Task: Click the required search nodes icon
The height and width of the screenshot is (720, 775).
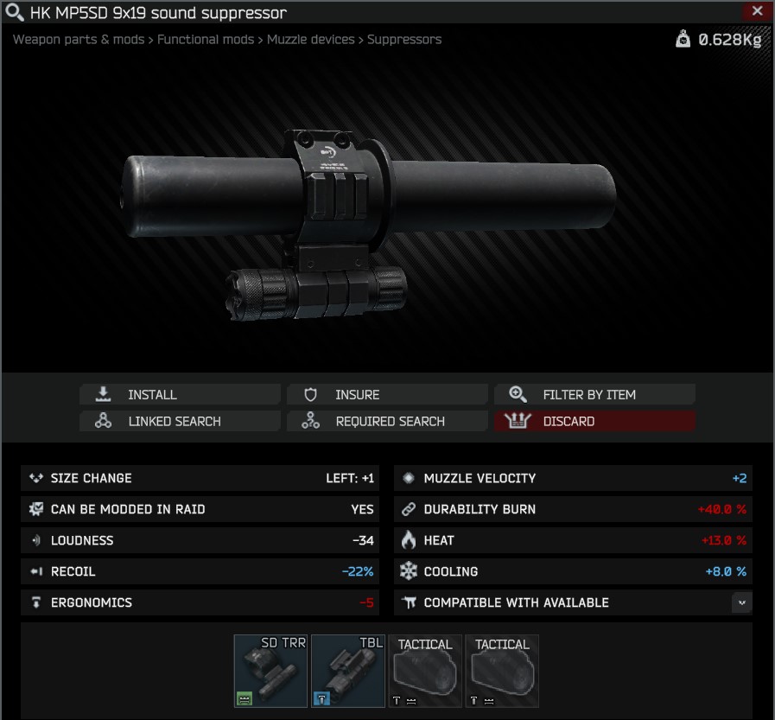Action: (x=310, y=420)
